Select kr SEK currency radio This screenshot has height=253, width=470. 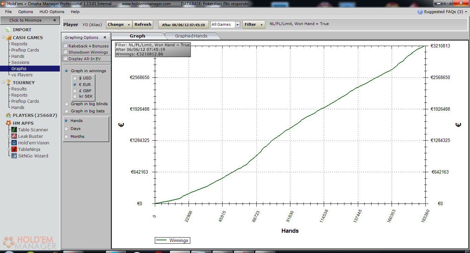[75, 96]
